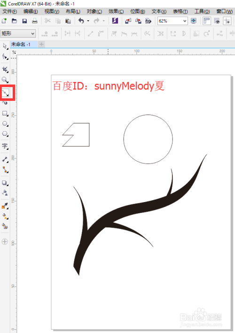Select the Artistic Media tool

click(x=5, y=103)
